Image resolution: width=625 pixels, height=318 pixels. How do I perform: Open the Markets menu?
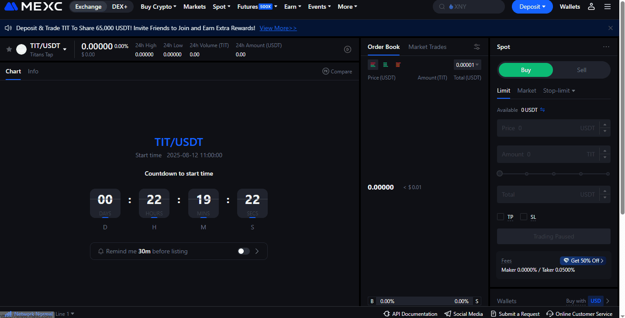194,7
